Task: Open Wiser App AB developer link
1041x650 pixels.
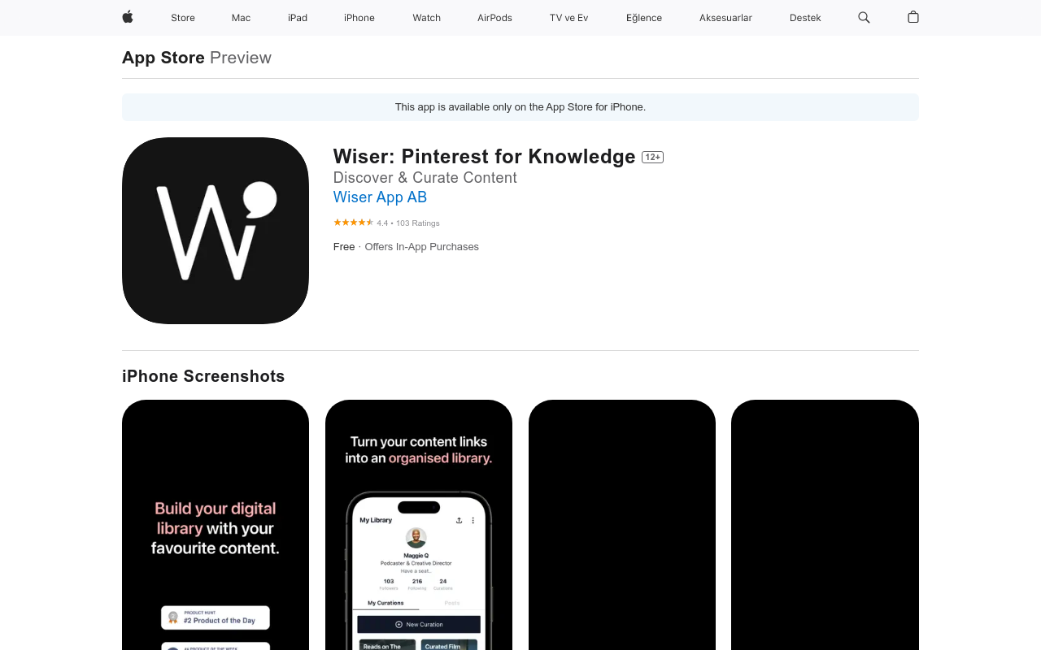Action: (380, 197)
